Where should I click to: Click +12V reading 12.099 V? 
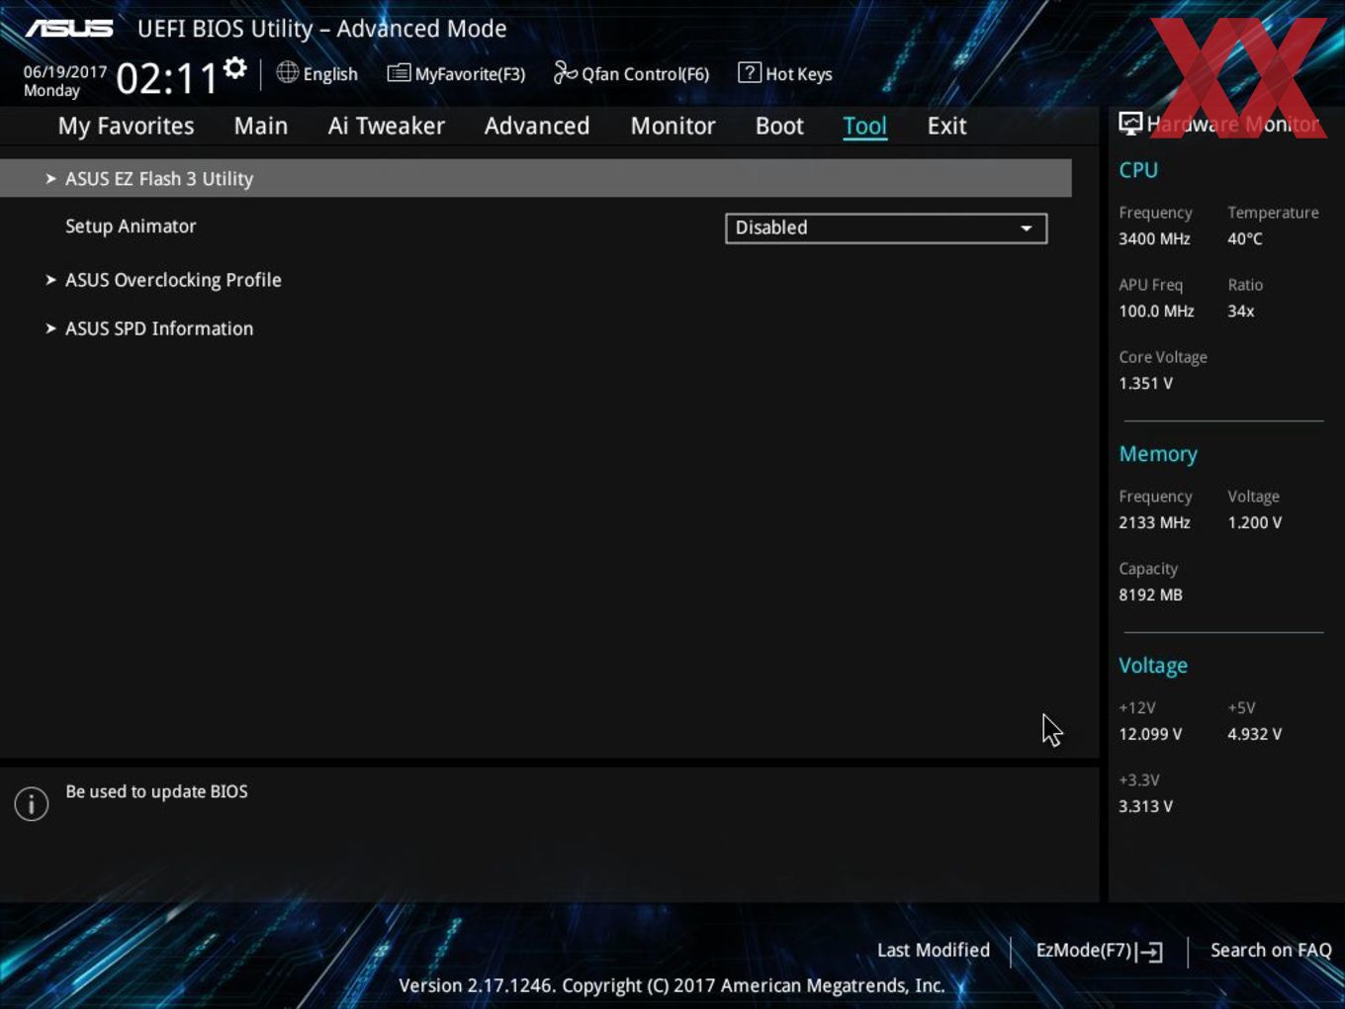[1150, 735]
